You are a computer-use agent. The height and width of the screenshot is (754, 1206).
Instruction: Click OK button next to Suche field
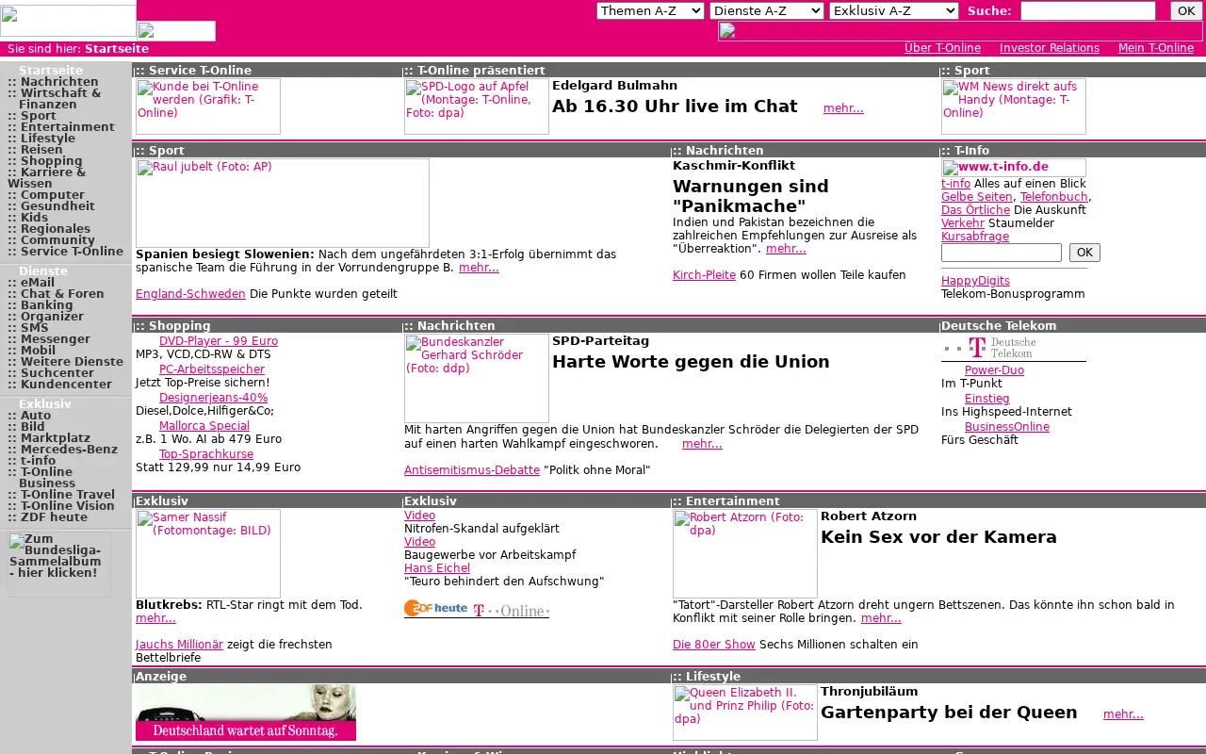1186,10
